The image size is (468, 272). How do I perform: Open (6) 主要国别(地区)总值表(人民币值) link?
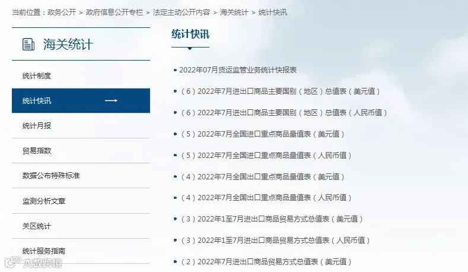[x=284, y=113]
